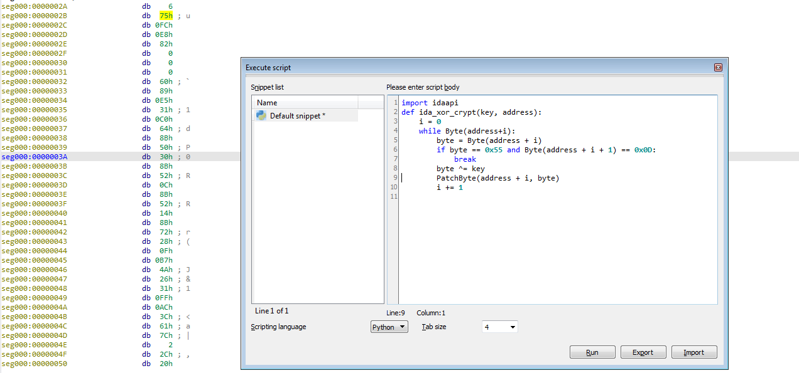Click the def ida_xor_crypt line
799x373 pixels.
471,112
